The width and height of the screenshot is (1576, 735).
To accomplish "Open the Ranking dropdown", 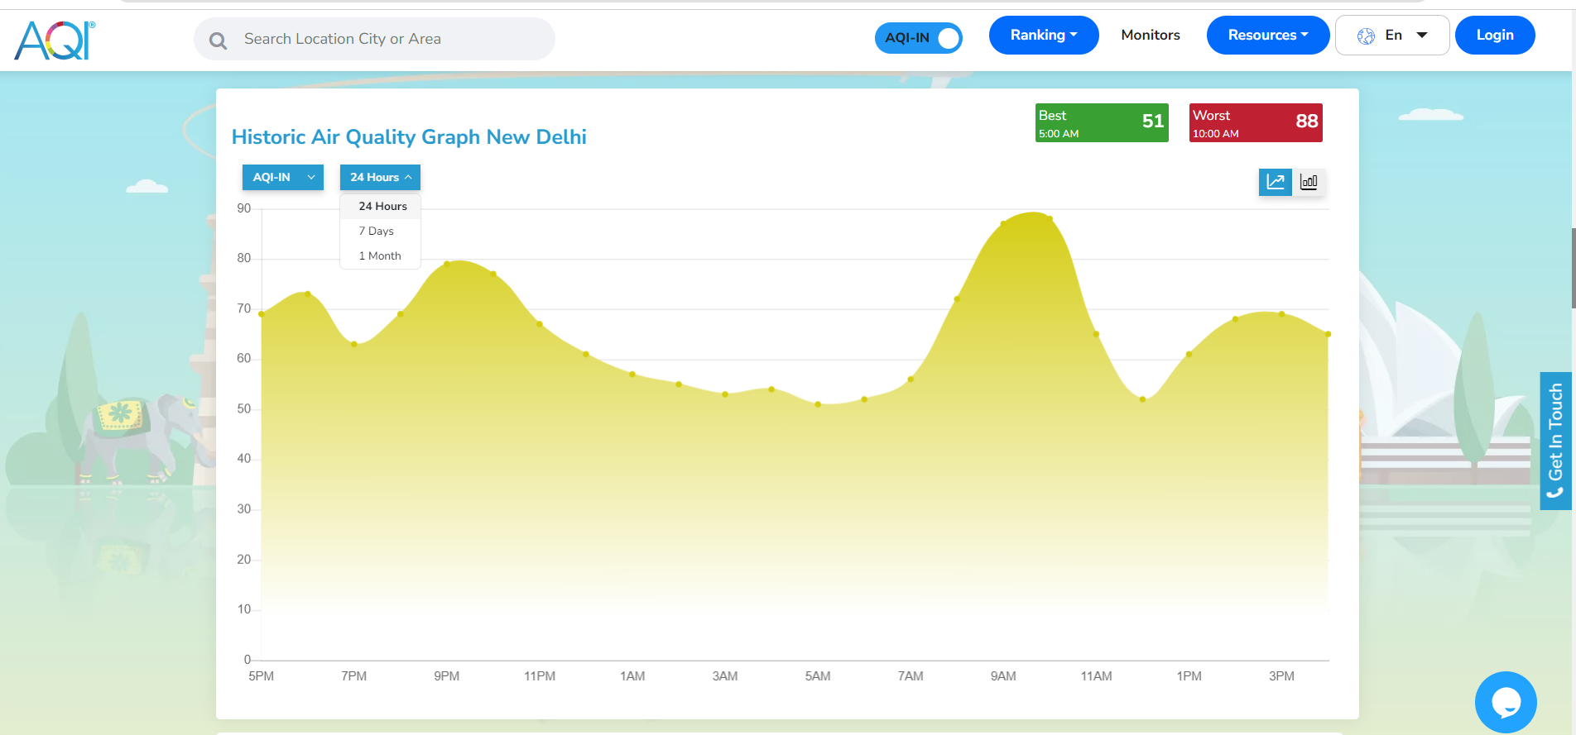I will [x=1044, y=35].
